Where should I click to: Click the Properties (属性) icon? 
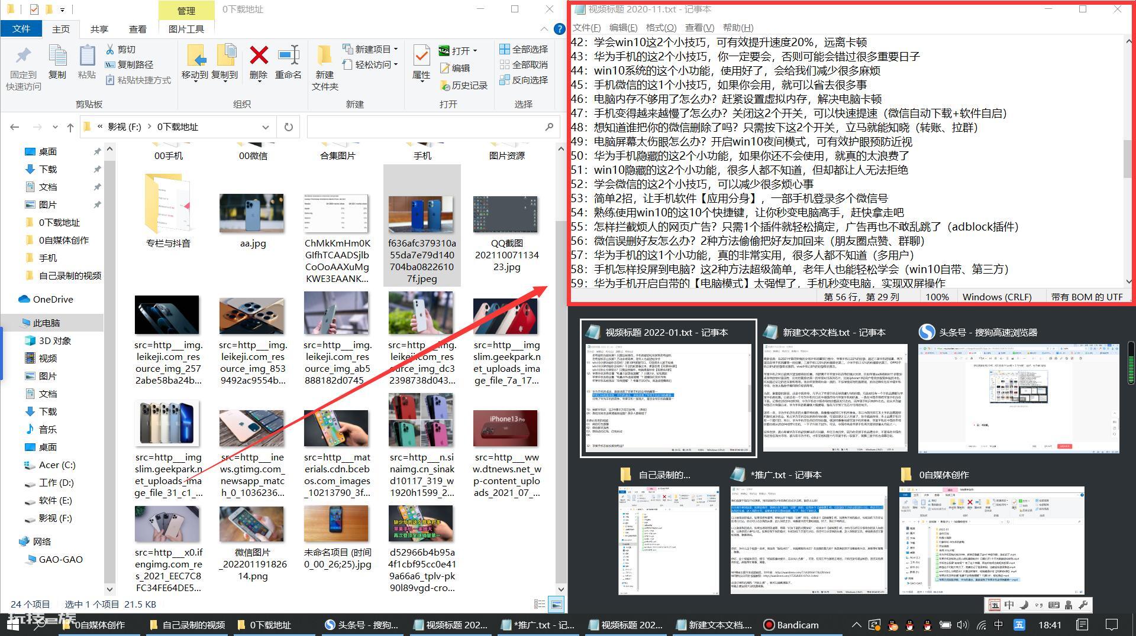click(x=421, y=56)
